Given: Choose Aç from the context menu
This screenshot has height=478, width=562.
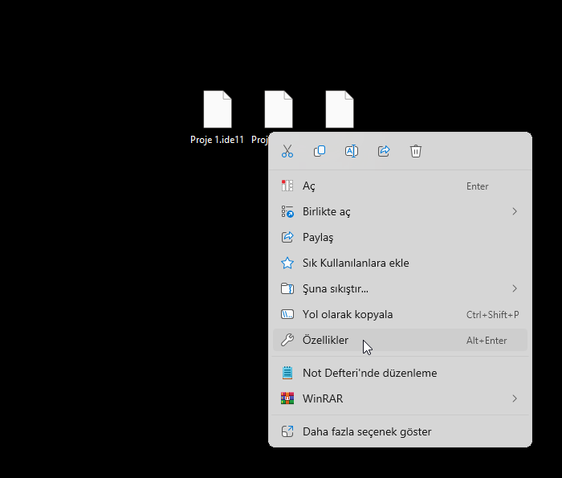Looking at the screenshot, I should [309, 186].
